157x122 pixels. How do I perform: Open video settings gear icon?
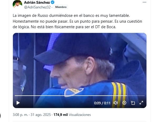124,103
